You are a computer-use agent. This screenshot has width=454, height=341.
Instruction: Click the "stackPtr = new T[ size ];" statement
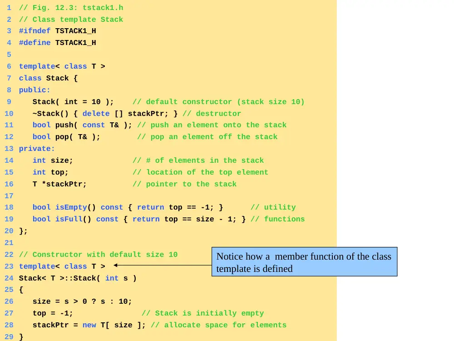click(89, 325)
